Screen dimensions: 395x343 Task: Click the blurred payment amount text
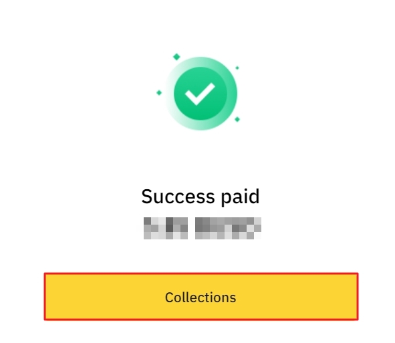(203, 228)
